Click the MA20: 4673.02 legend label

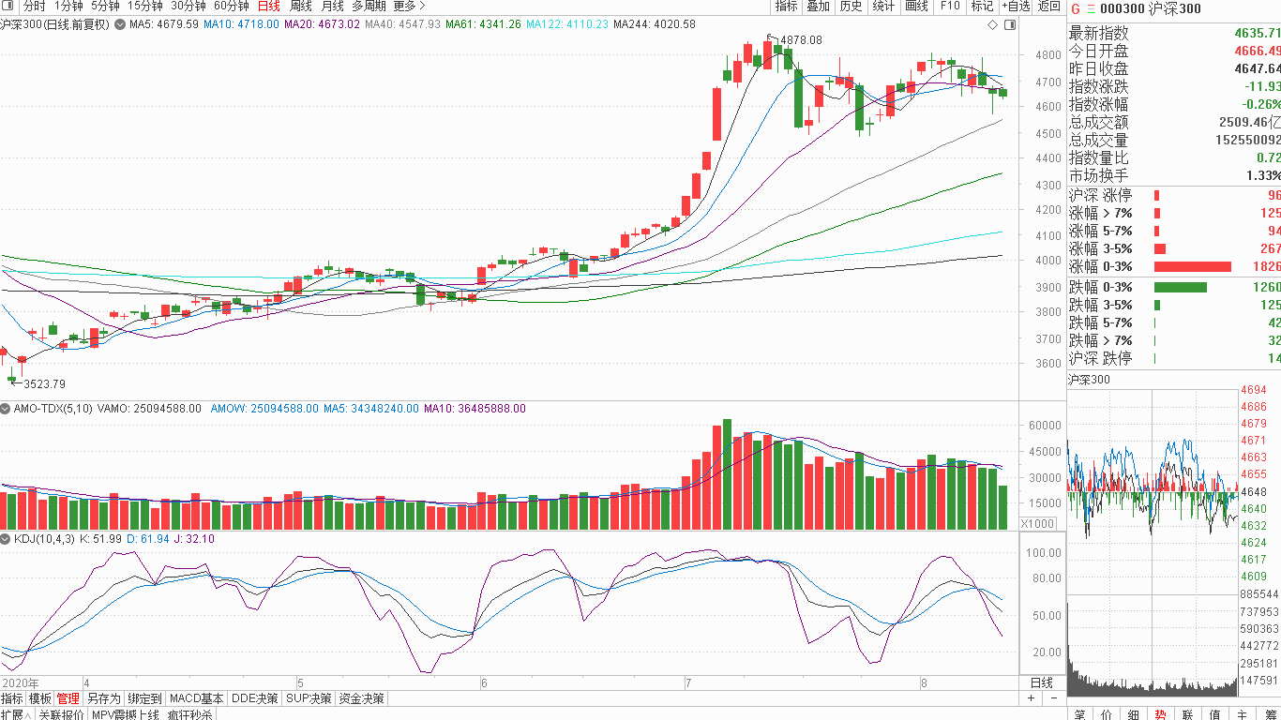coord(322,24)
